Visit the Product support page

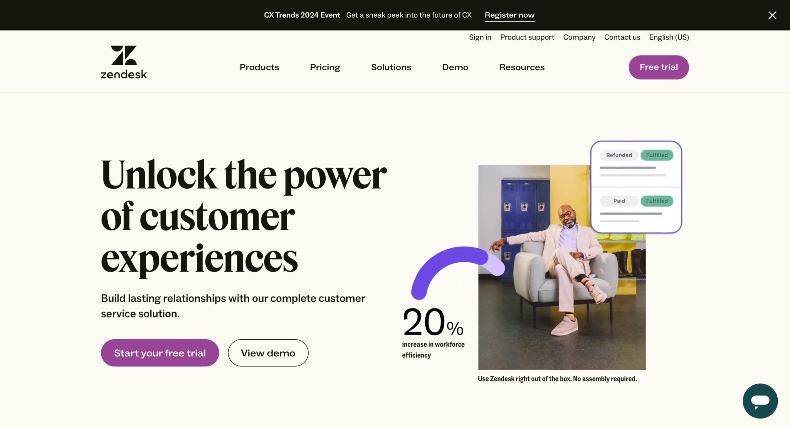[x=527, y=37]
